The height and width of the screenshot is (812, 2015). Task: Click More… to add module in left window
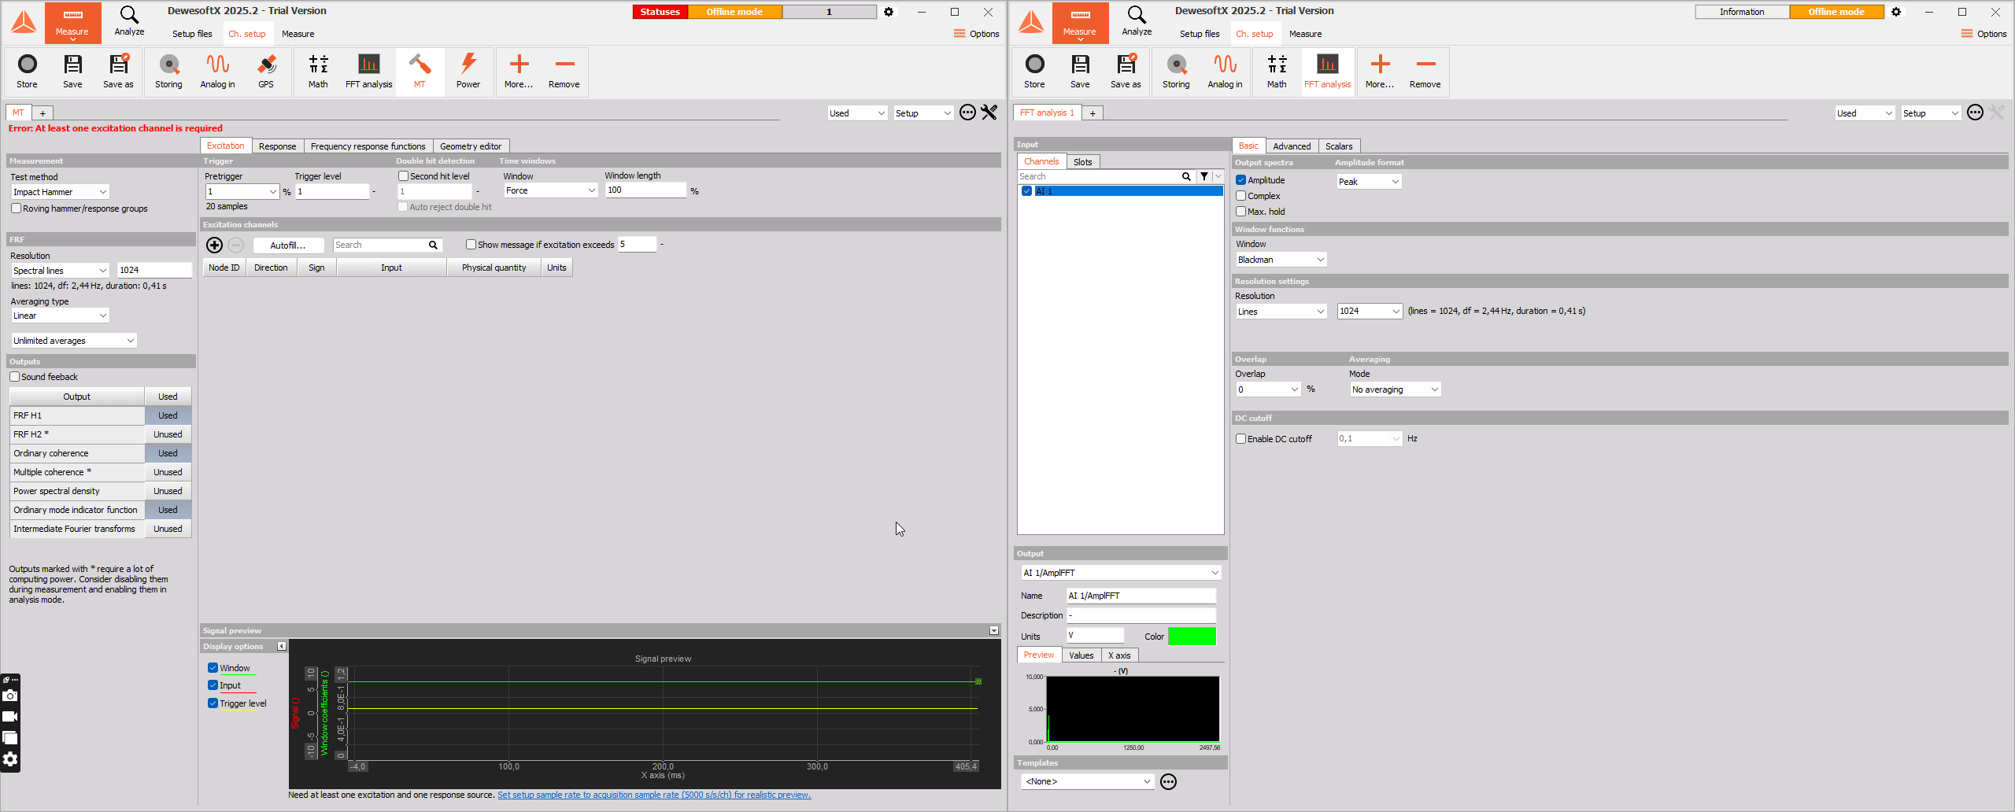(519, 72)
